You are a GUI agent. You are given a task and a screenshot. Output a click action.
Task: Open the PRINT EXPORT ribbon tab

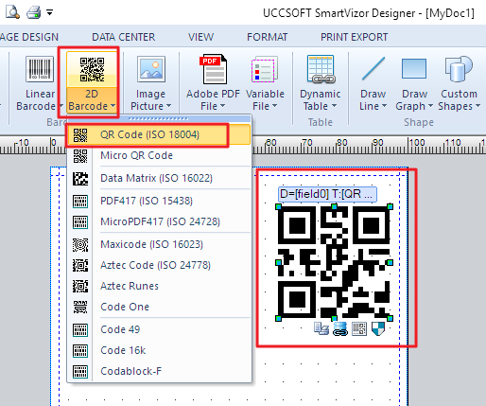coord(354,37)
